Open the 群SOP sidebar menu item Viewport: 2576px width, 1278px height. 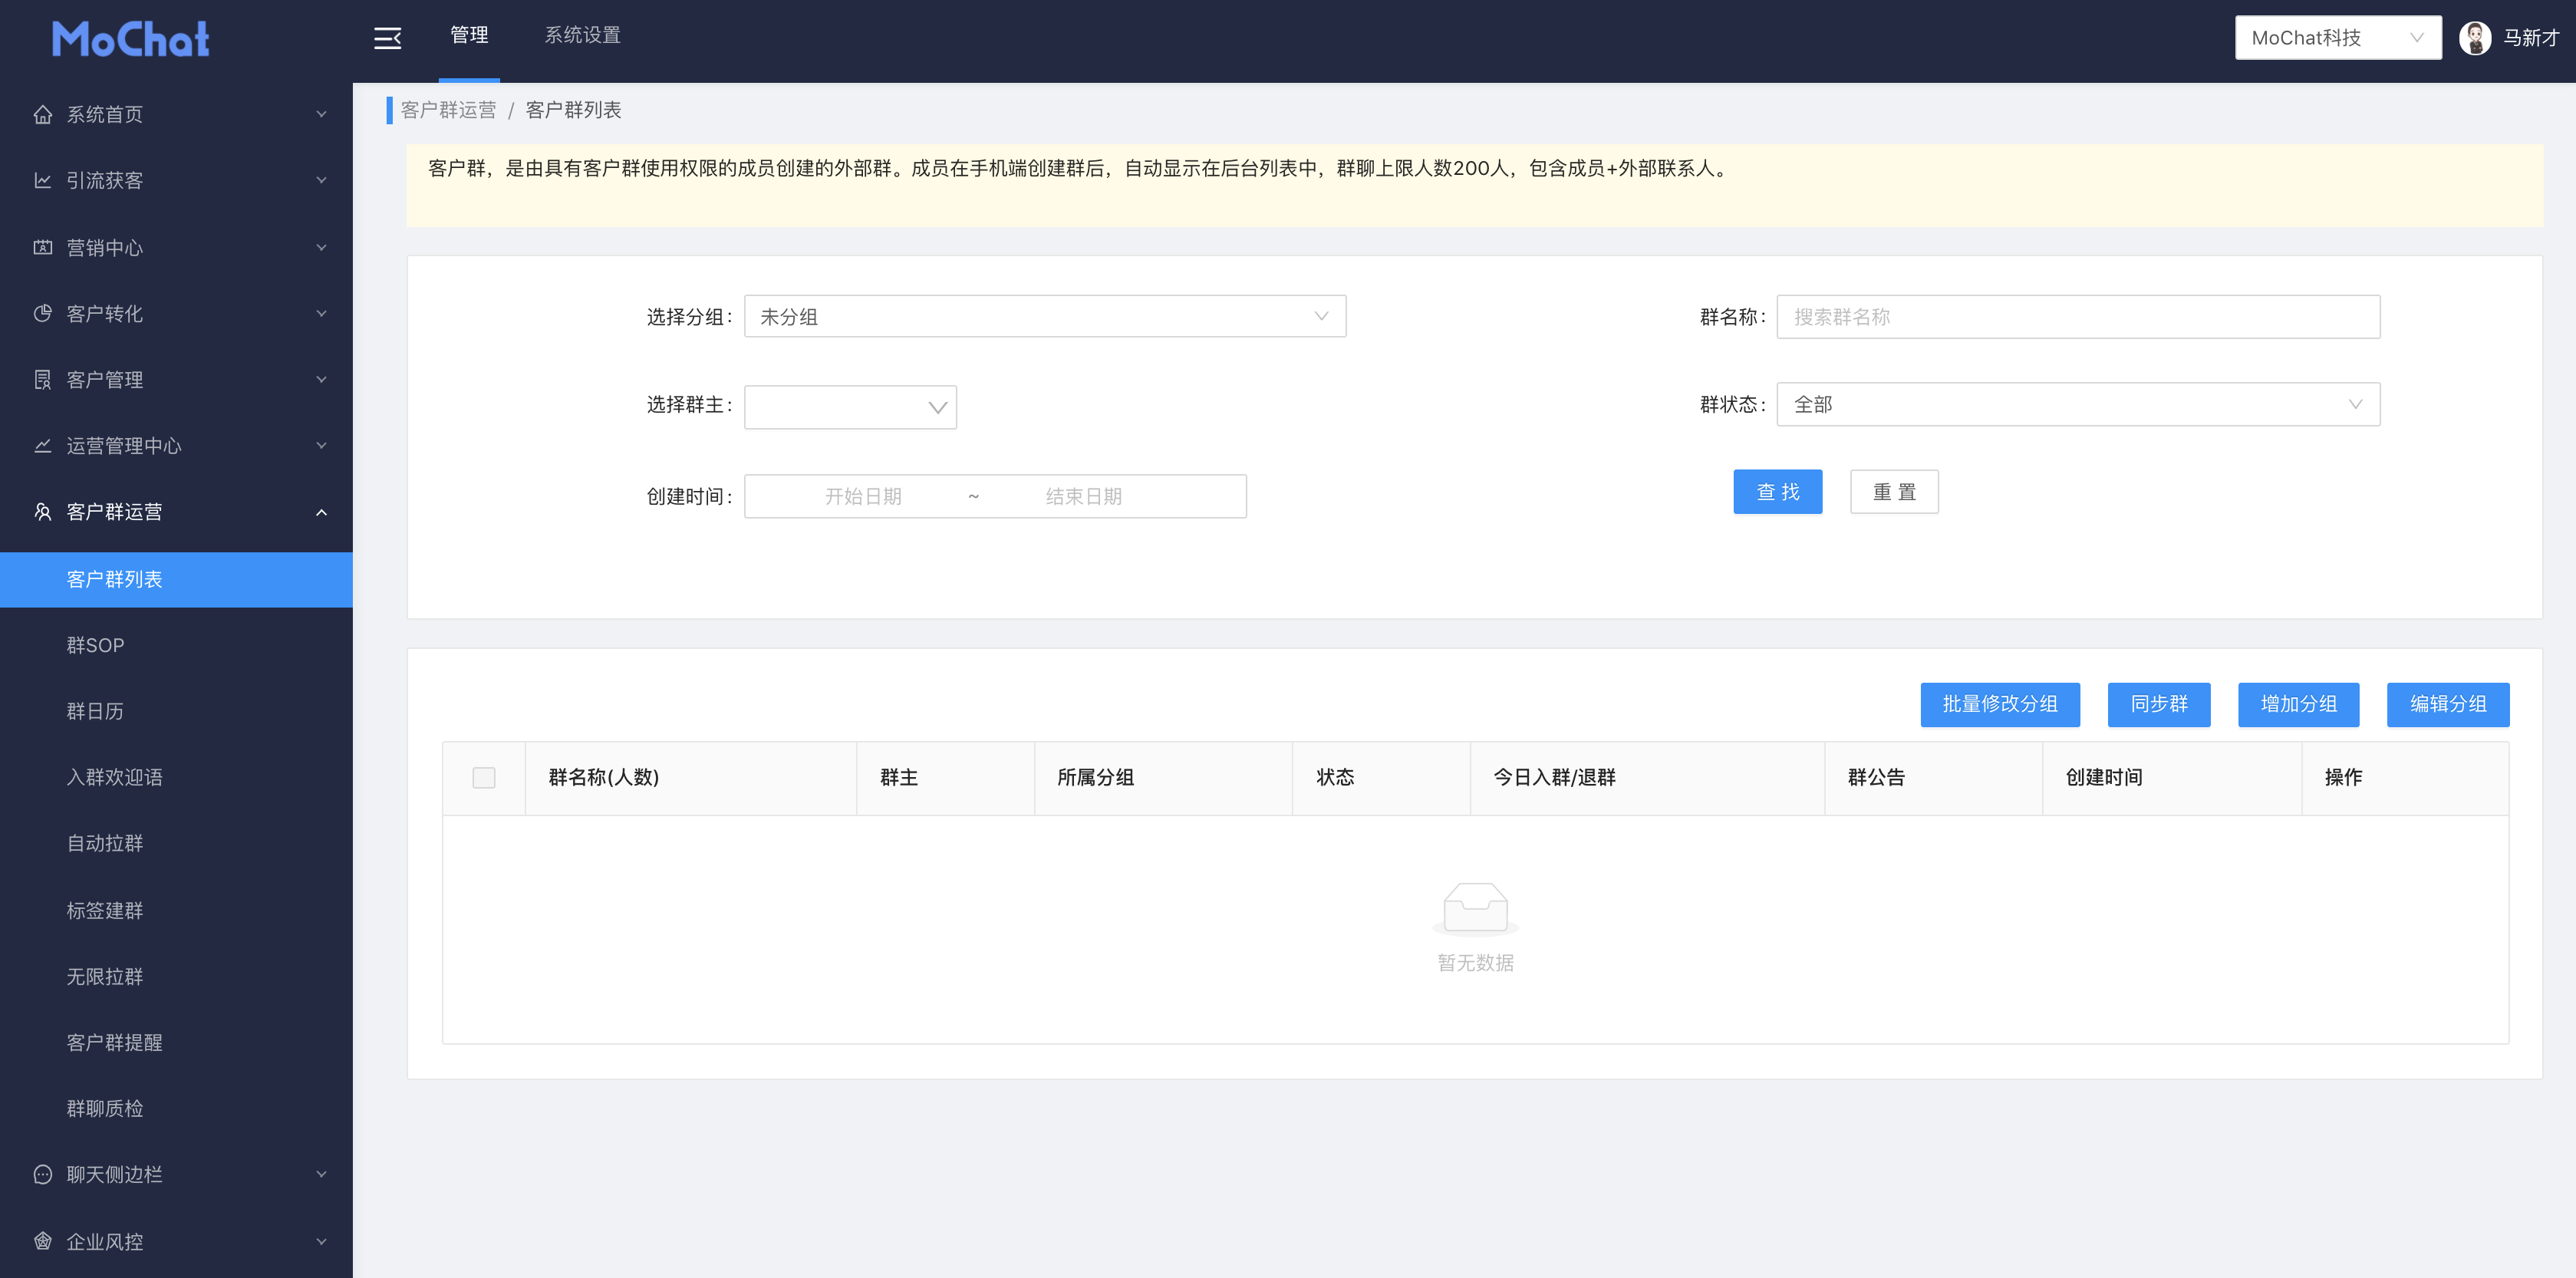point(96,645)
